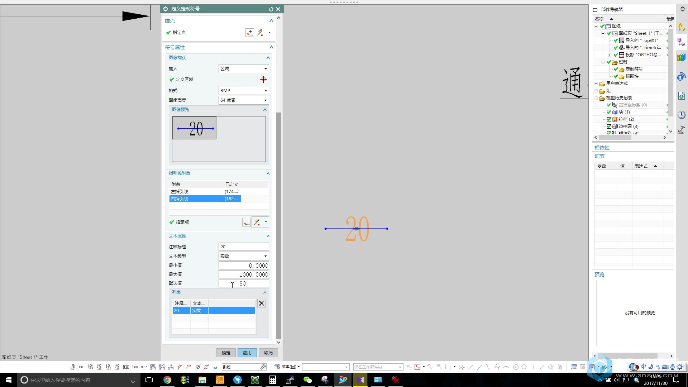This screenshot has height=387, width=688.
Task: Open the 文本类型 实数 dropdown
Action: [x=244, y=256]
